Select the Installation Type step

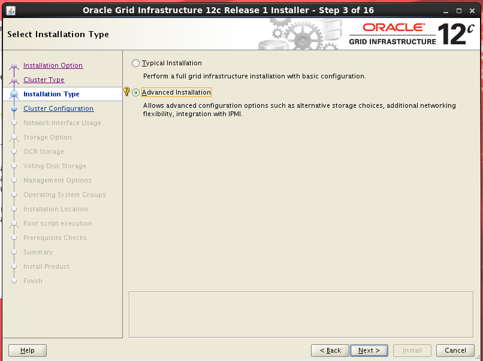pyautogui.click(x=52, y=94)
